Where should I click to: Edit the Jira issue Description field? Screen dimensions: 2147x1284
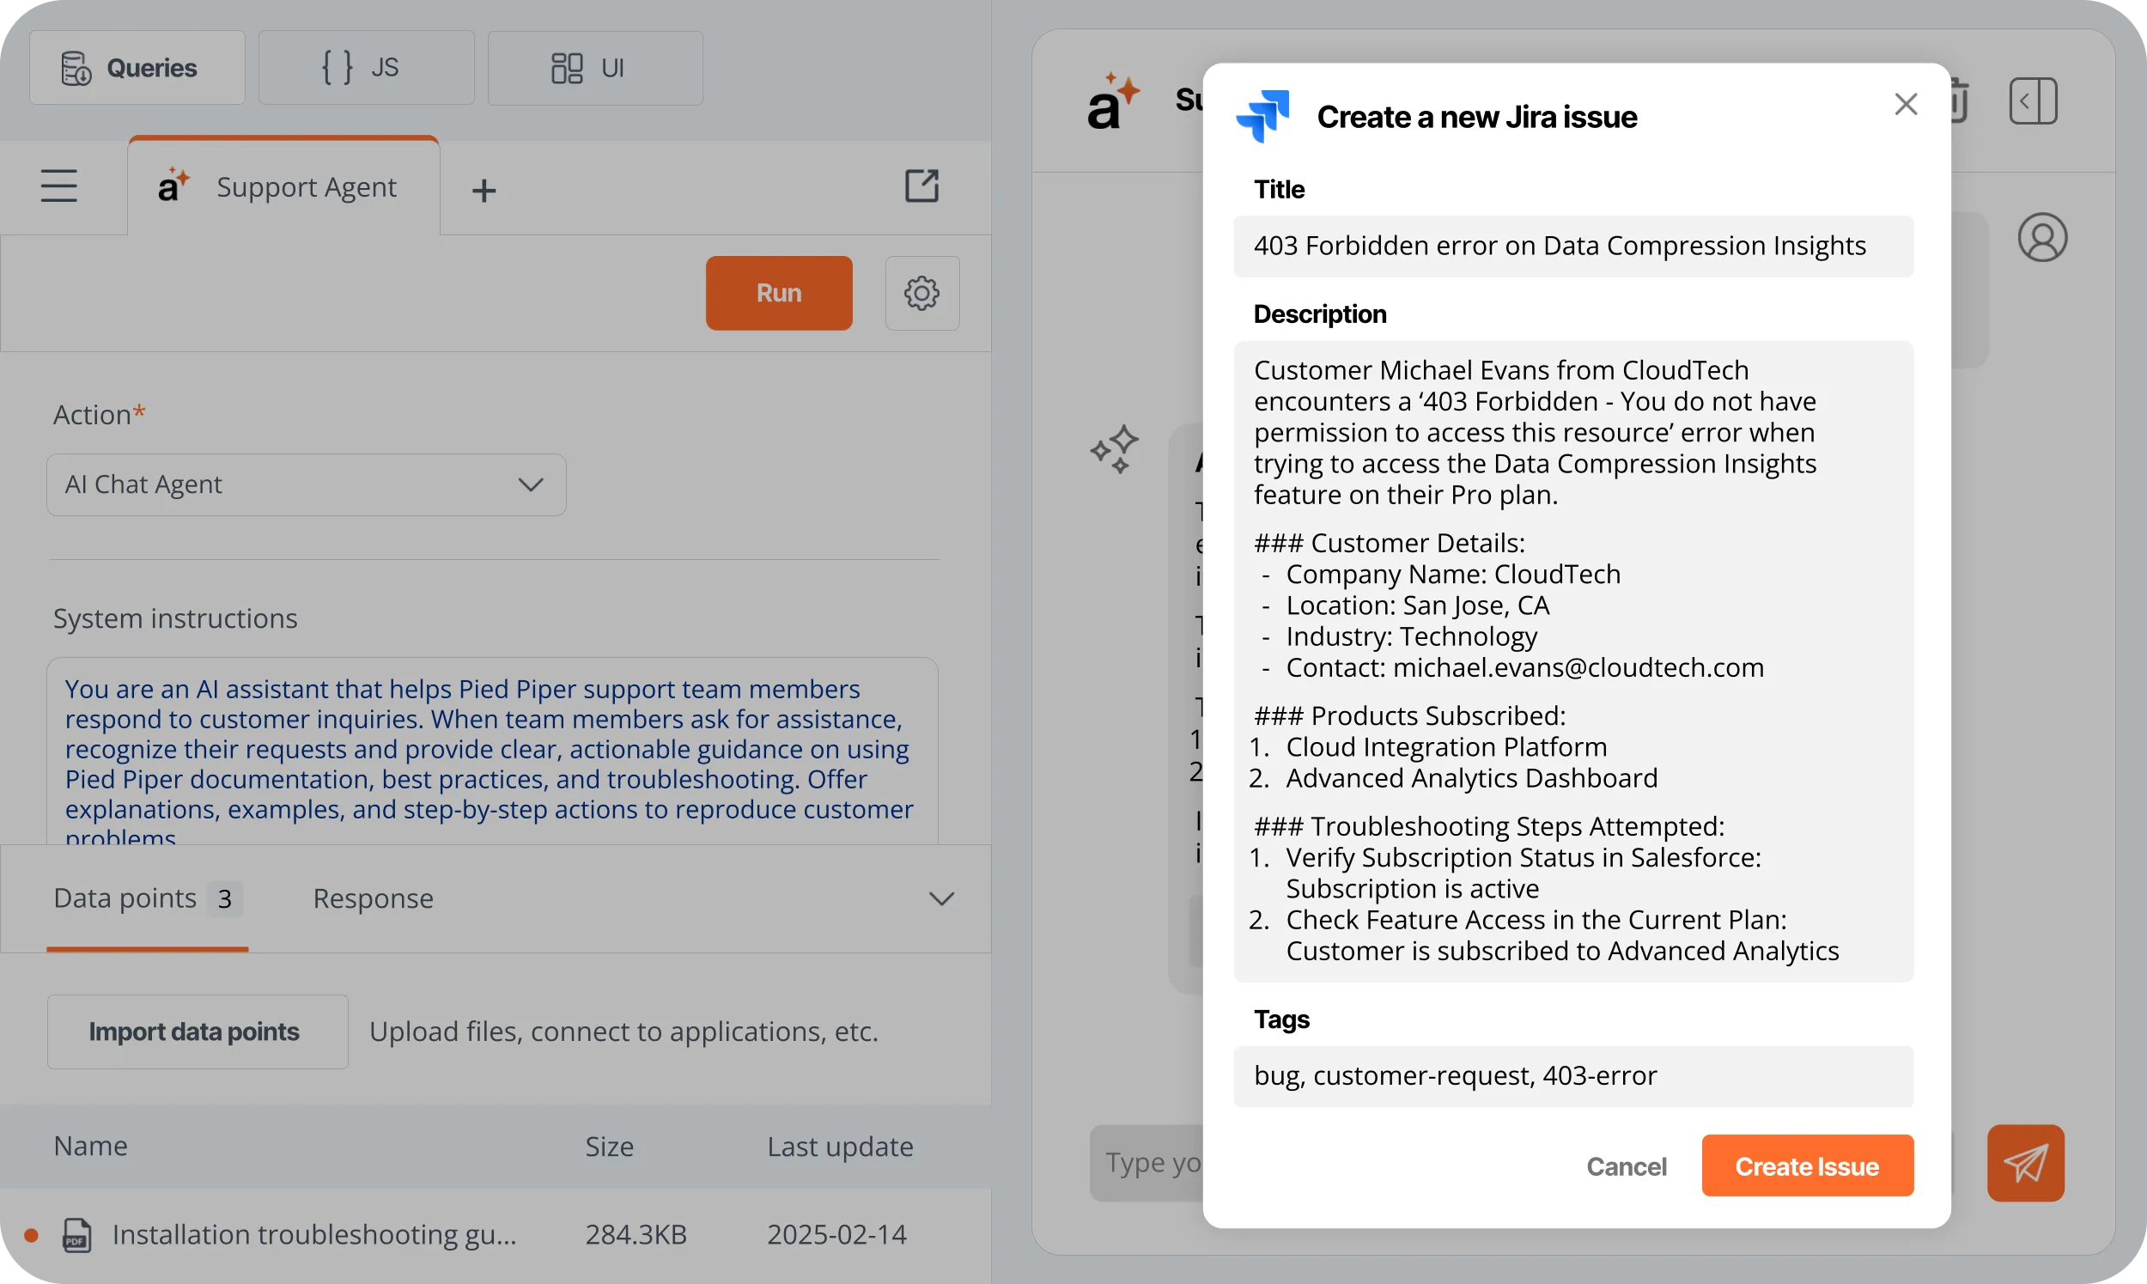1572,661
